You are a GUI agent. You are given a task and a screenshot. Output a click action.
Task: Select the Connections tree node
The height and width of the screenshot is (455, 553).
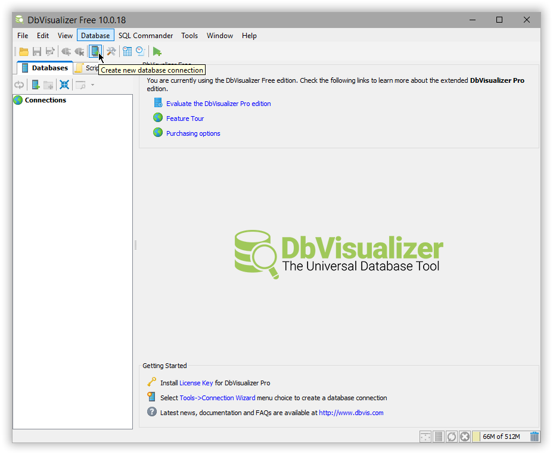pyautogui.click(x=45, y=100)
